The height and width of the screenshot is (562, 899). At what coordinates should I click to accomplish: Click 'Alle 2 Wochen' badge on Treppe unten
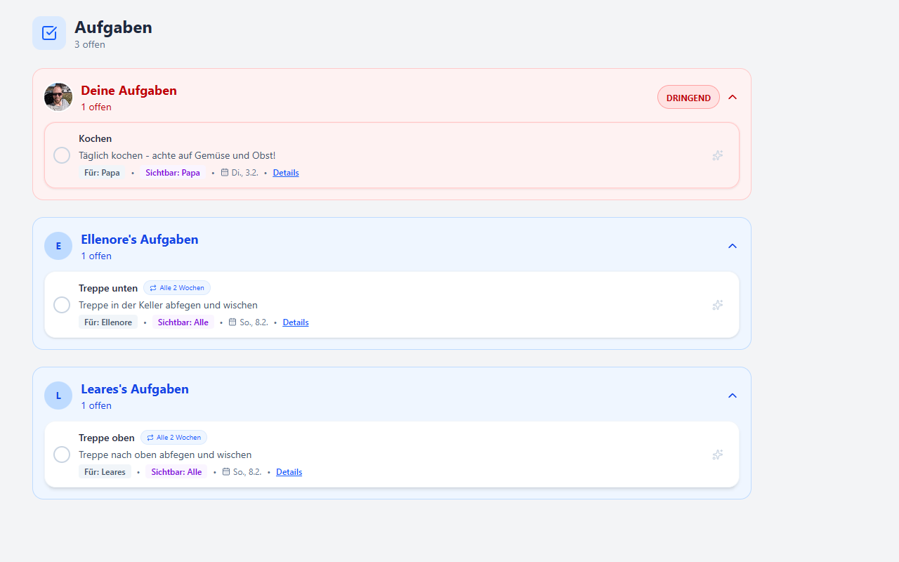pyautogui.click(x=177, y=288)
